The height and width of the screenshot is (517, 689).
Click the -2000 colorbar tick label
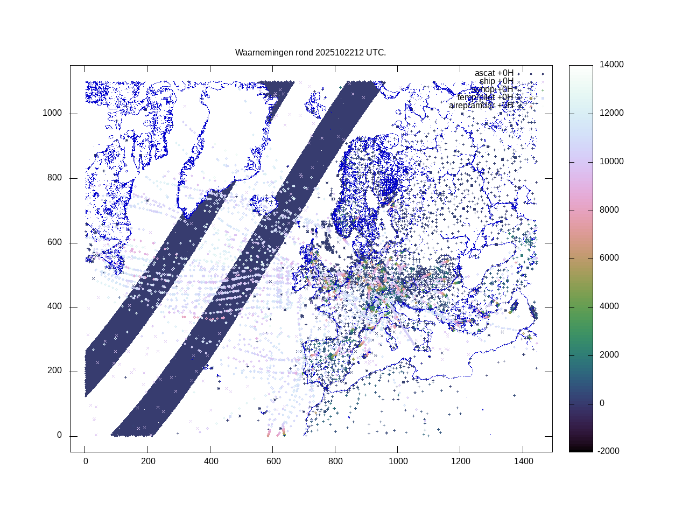coord(609,451)
